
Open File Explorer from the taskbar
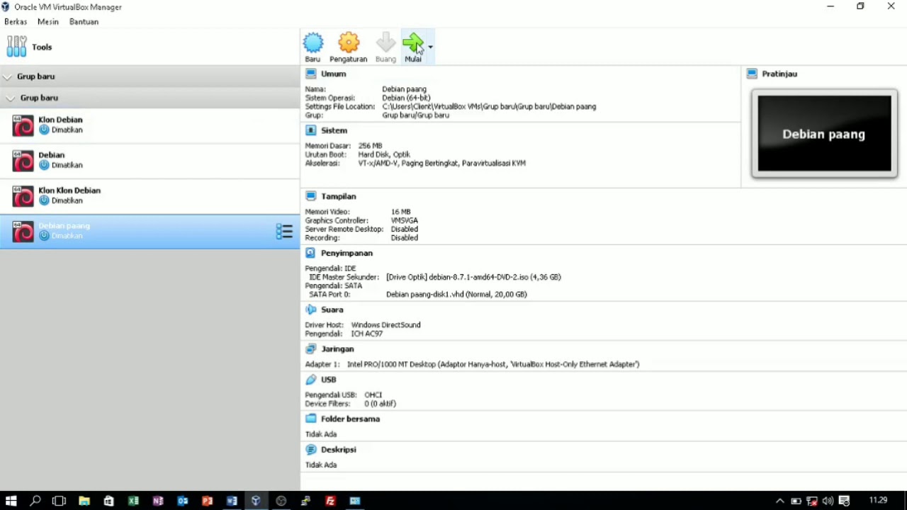[x=84, y=501]
